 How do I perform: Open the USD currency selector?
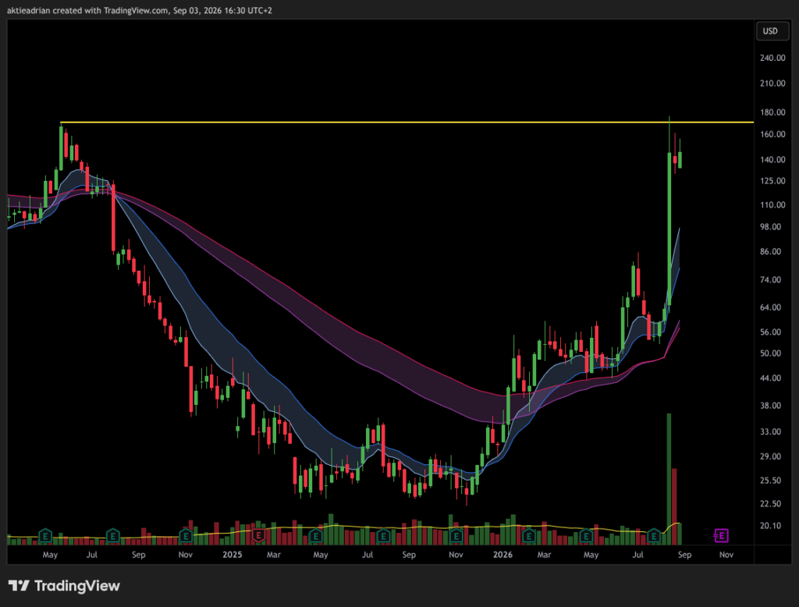pyautogui.click(x=770, y=31)
